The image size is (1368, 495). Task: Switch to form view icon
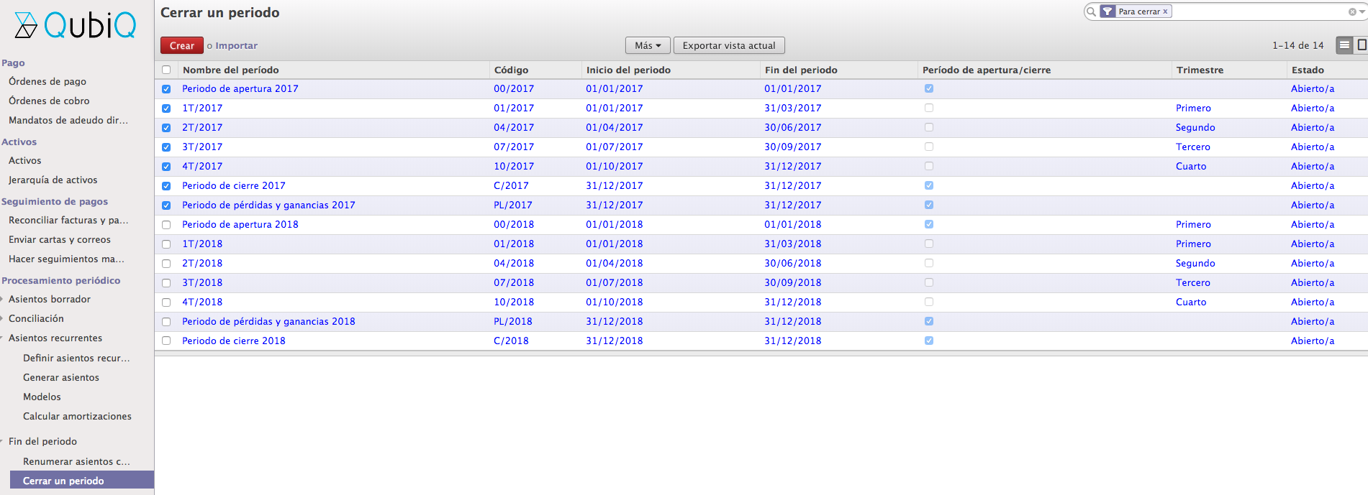pos(1361,45)
